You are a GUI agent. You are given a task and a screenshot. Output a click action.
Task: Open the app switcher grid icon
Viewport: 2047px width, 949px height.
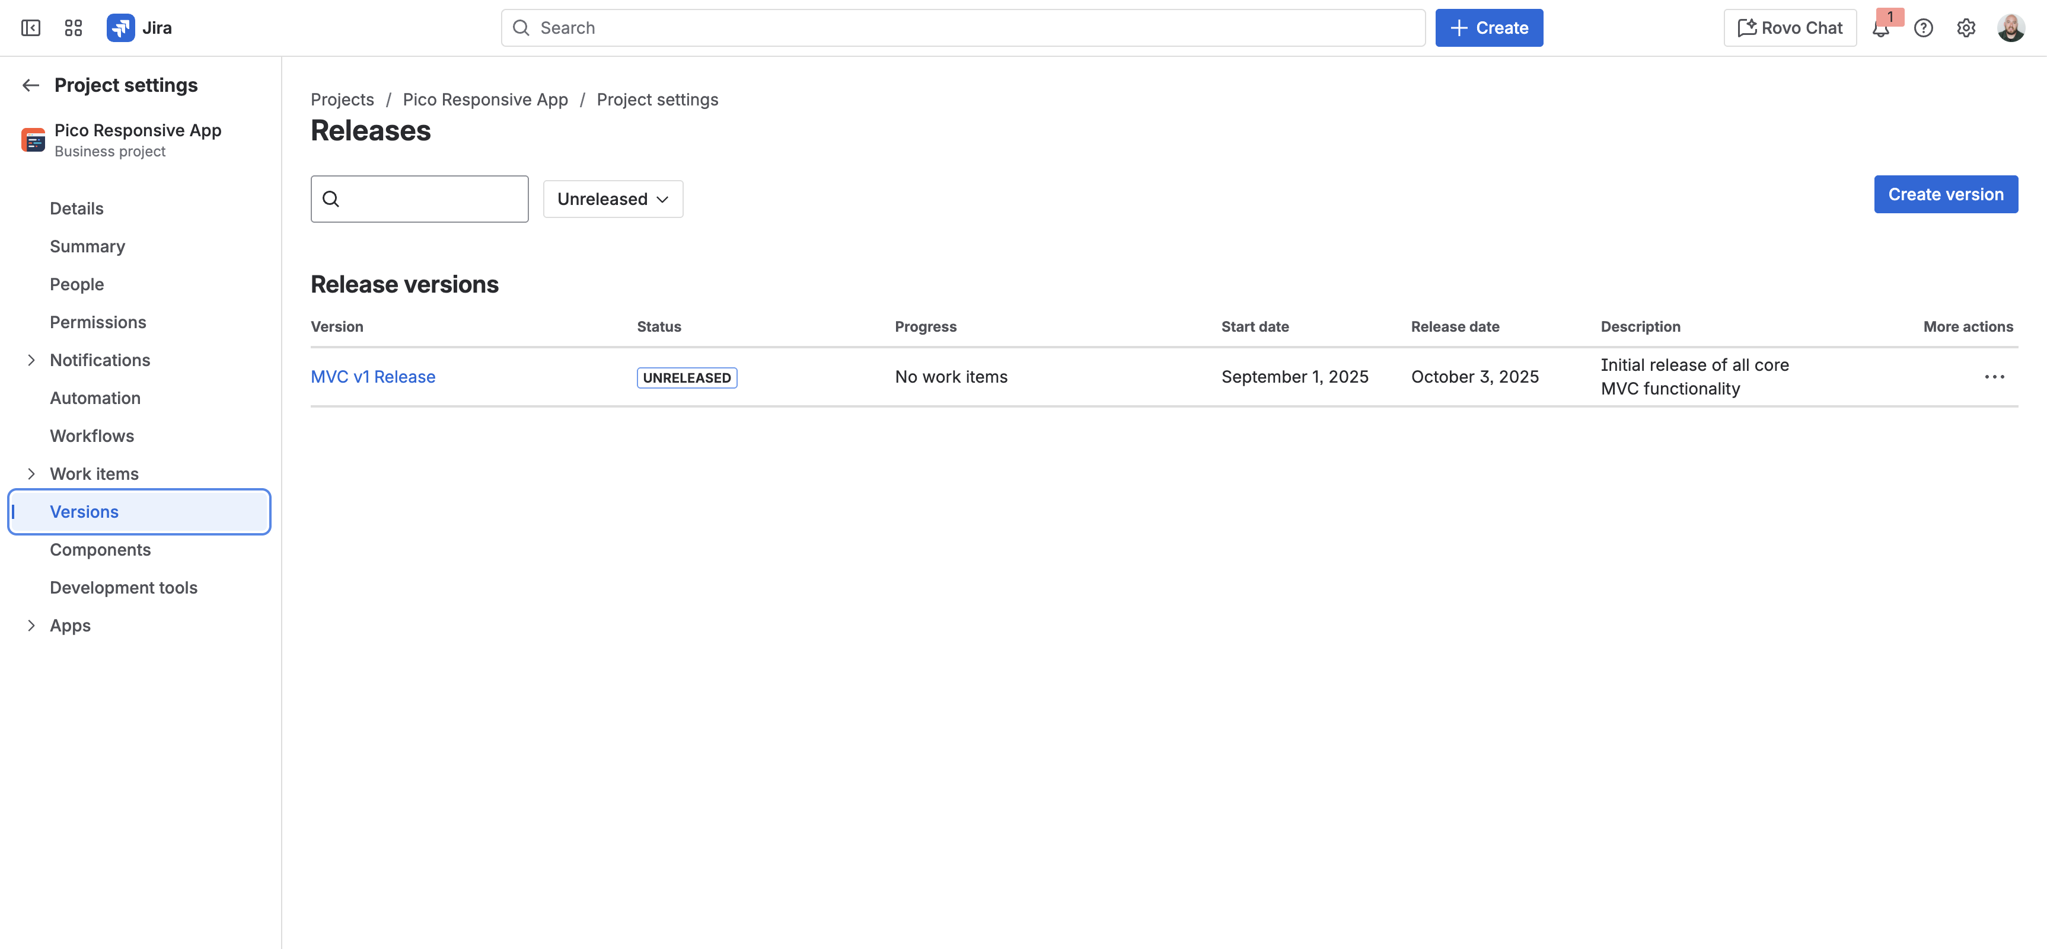(x=73, y=28)
